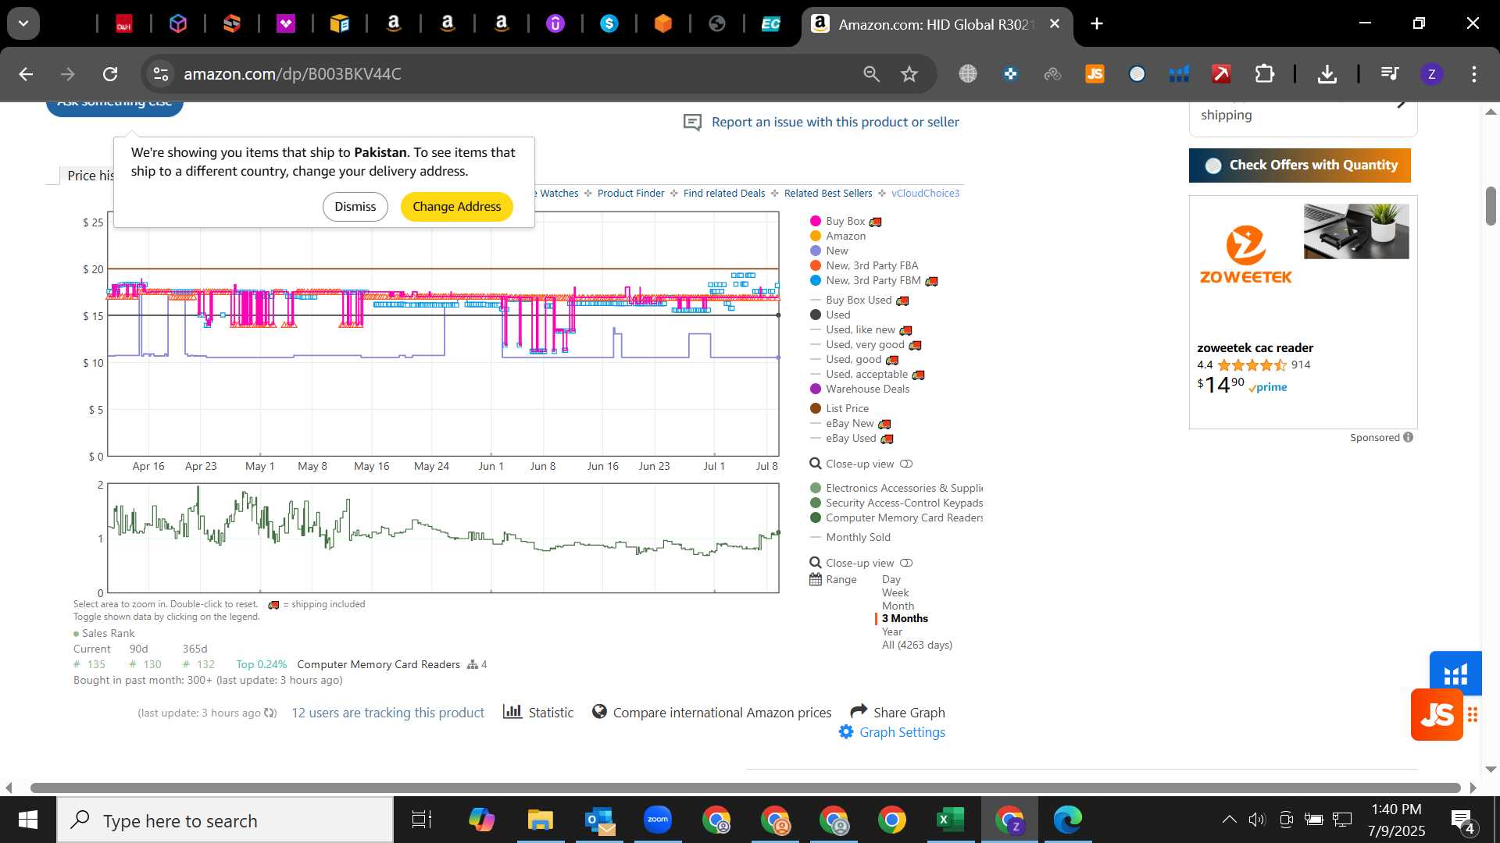Set chart range to Year

pyautogui.click(x=892, y=632)
